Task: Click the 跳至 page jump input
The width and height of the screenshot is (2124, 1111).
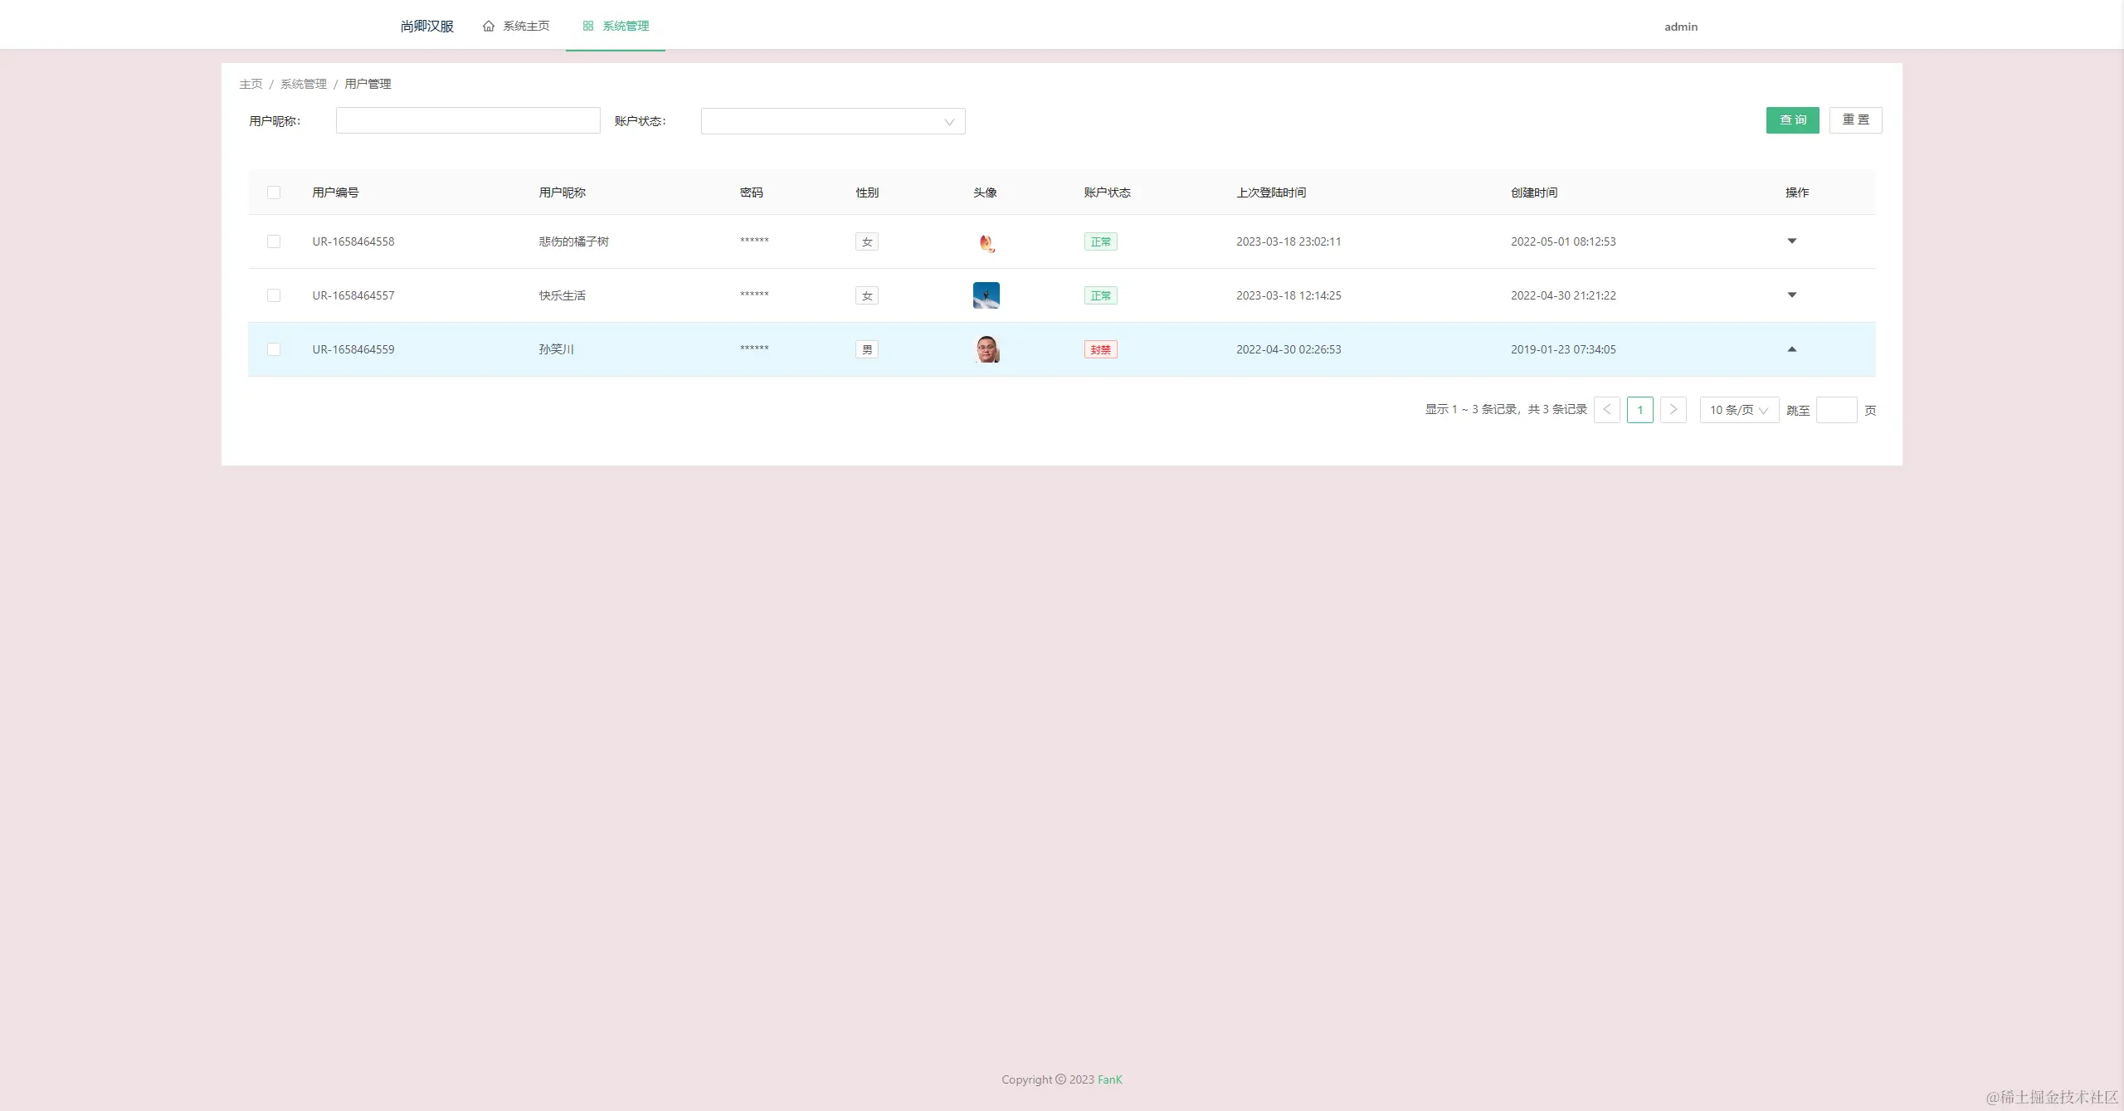Action: click(1836, 410)
